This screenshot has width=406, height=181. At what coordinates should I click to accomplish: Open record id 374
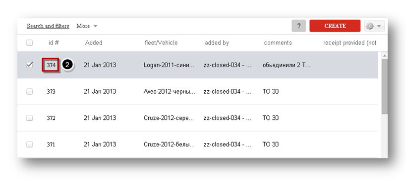[51, 65]
